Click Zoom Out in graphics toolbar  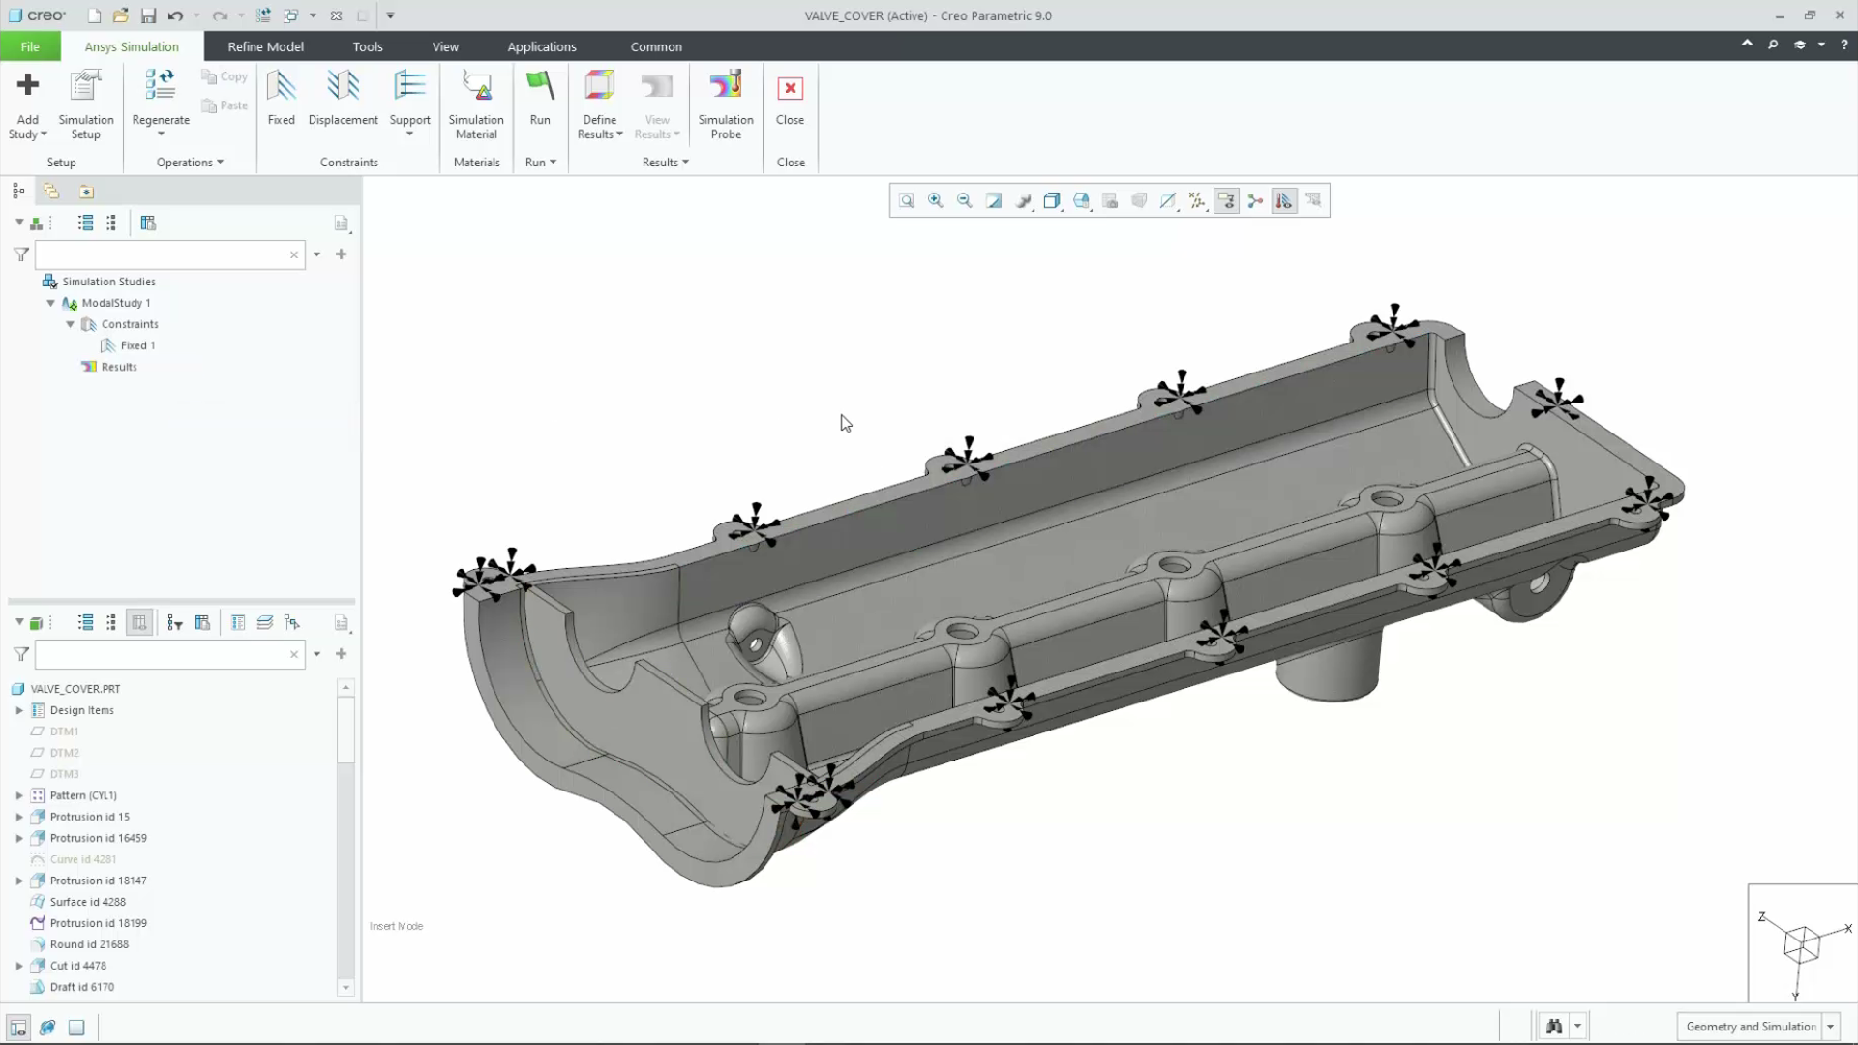point(965,200)
